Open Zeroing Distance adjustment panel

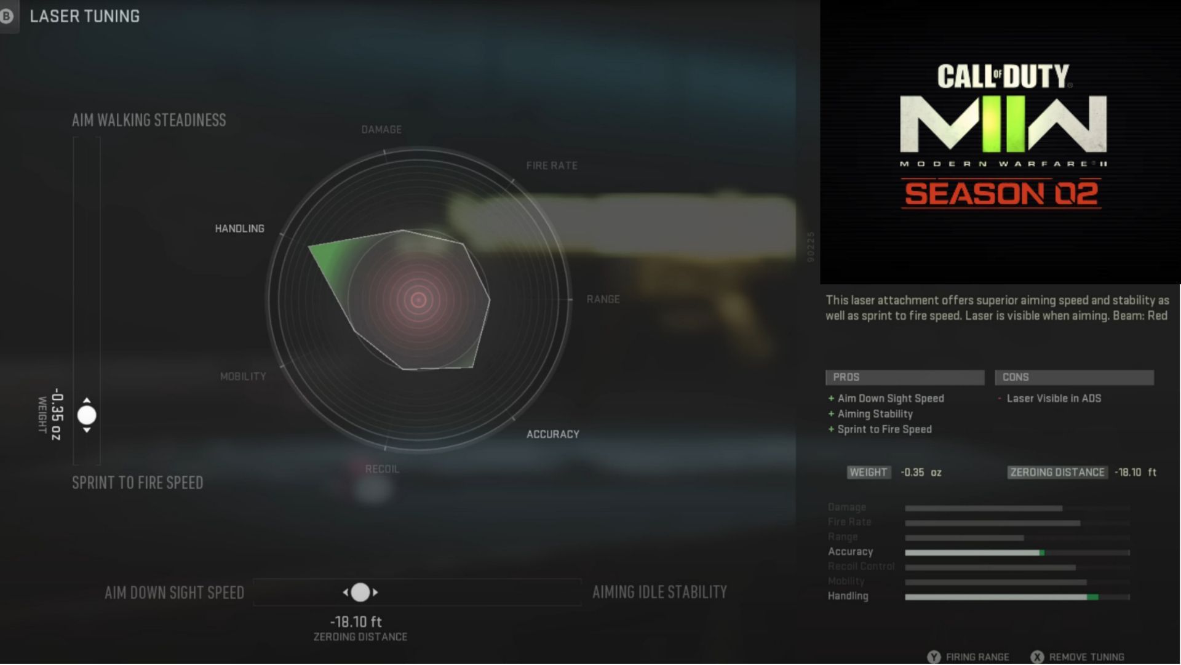point(359,592)
